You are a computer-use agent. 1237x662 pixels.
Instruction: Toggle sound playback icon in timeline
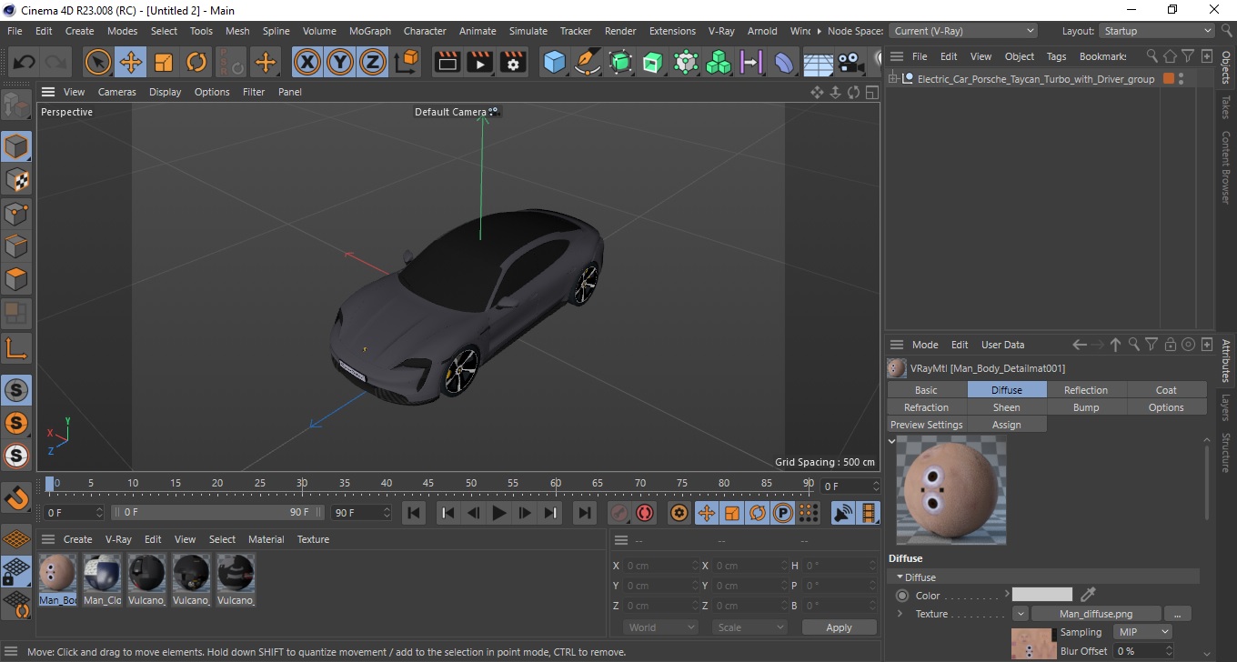[x=843, y=513]
